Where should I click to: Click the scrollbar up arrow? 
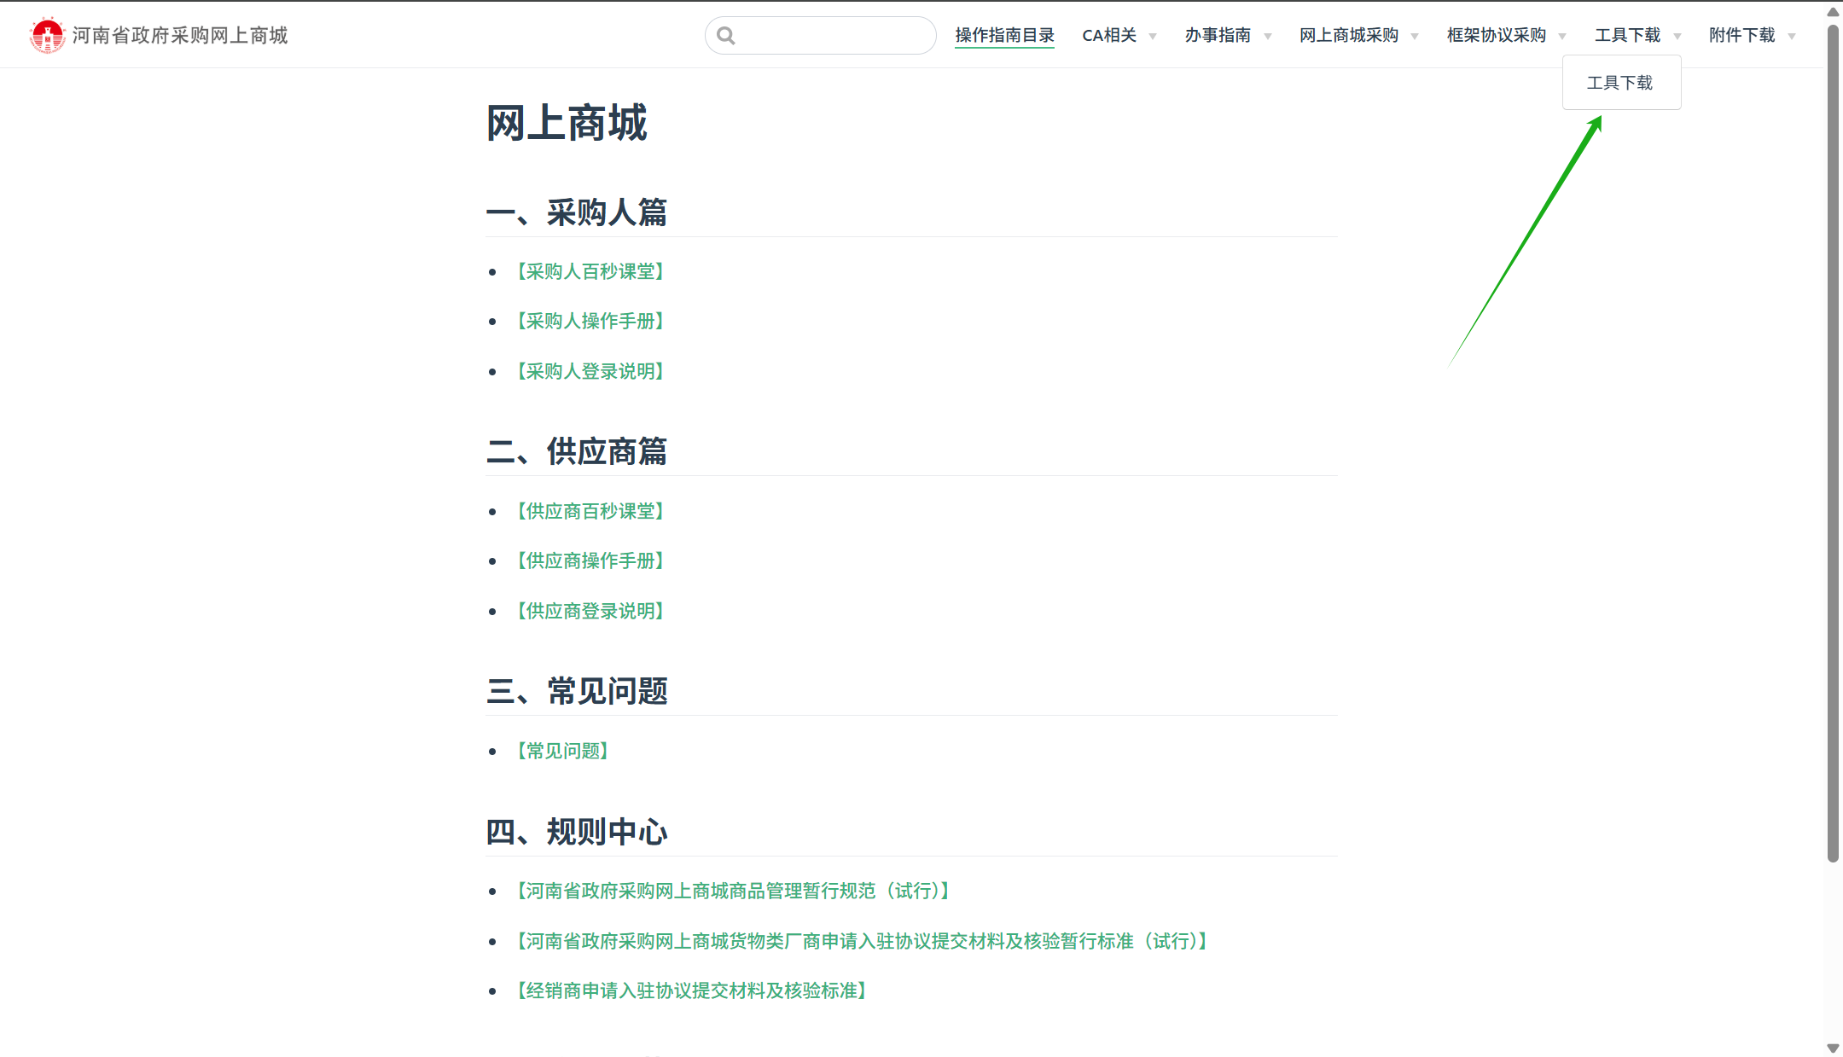coord(1833,12)
